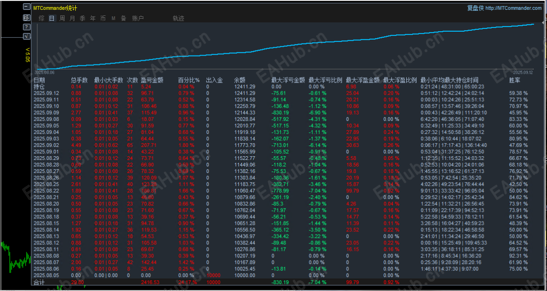Image resolution: width=547 pixels, height=291 pixels.
Task: Click the 移 move panel button
Action: tap(27, 17)
